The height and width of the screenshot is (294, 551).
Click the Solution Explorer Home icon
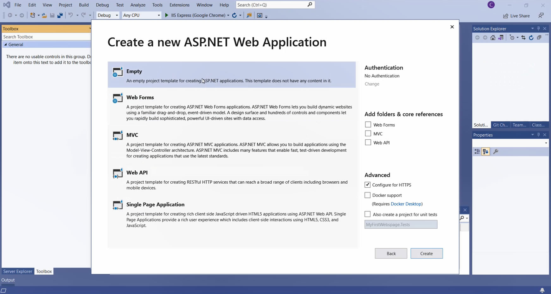(493, 38)
